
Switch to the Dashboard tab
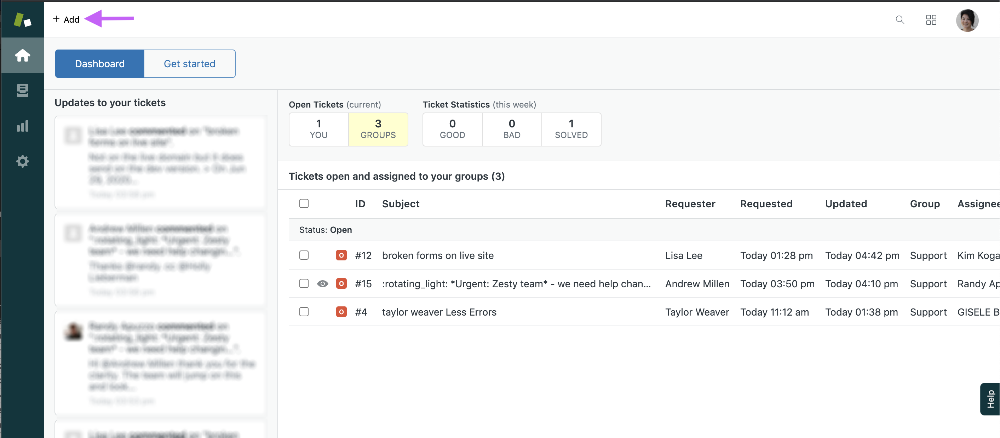(x=100, y=64)
